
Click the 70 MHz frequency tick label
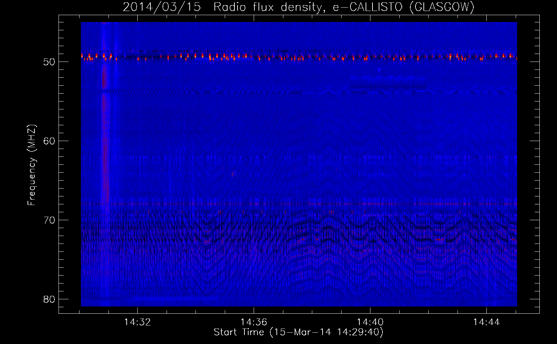pyautogui.click(x=50, y=220)
